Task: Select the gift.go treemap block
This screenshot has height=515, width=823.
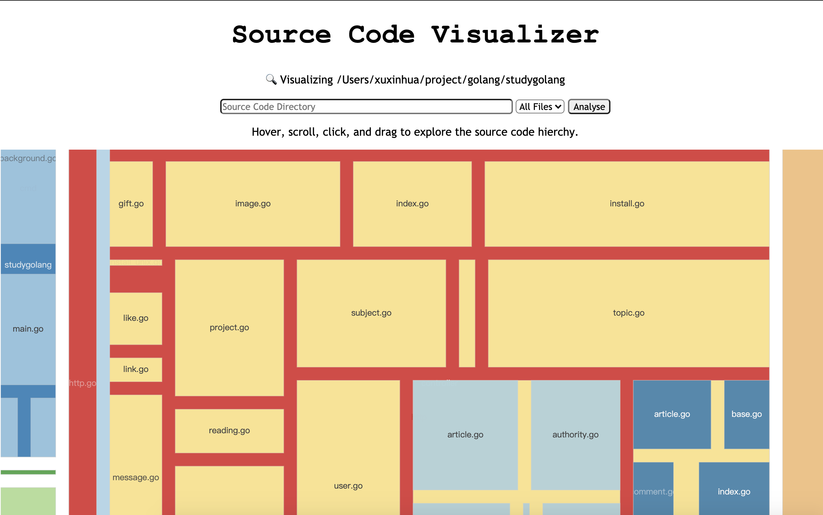Action: point(131,204)
